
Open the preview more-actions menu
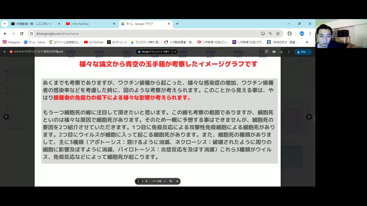click(289, 51)
